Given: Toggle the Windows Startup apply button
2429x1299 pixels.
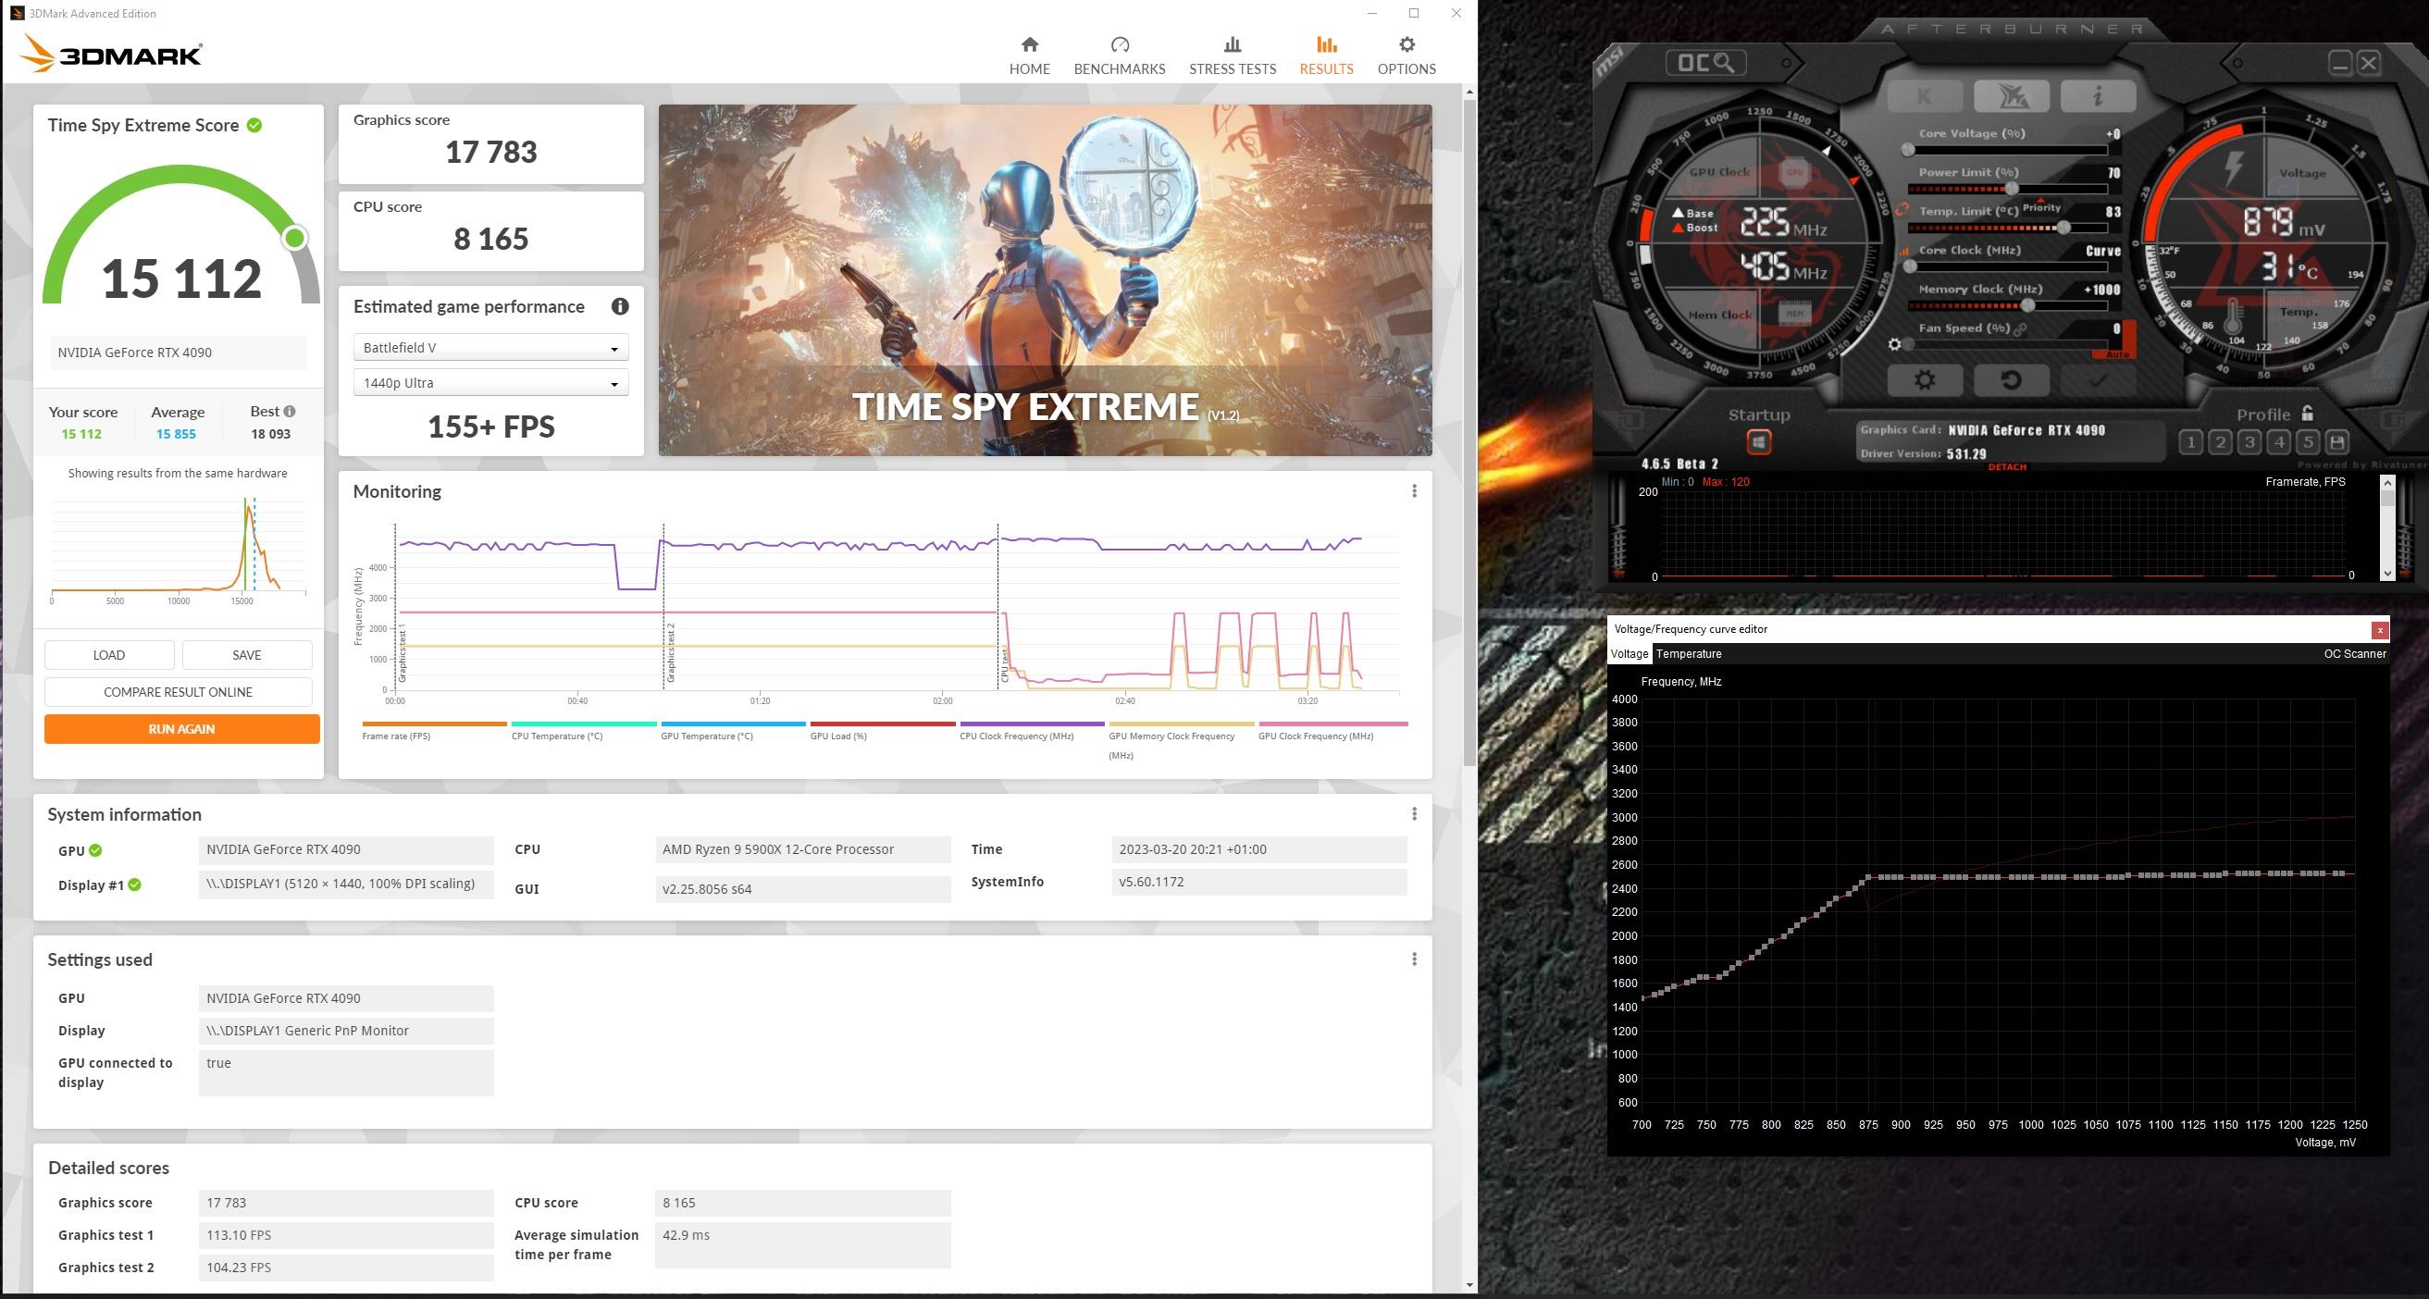Looking at the screenshot, I should click(x=1758, y=441).
